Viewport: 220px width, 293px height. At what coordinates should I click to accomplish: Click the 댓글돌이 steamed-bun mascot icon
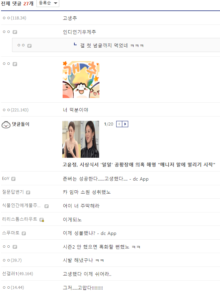(6, 125)
